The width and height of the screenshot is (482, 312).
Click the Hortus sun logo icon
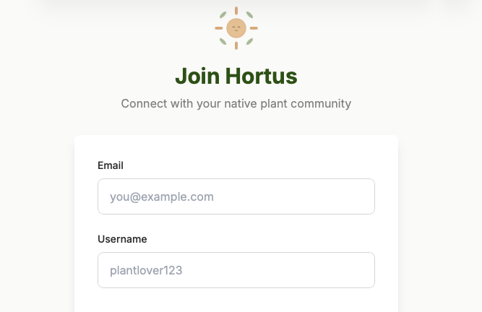click(236, 28)
